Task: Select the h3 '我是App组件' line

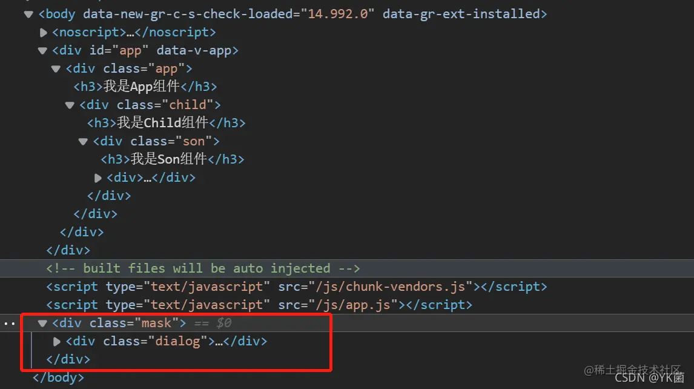Action: click(145, 87)
